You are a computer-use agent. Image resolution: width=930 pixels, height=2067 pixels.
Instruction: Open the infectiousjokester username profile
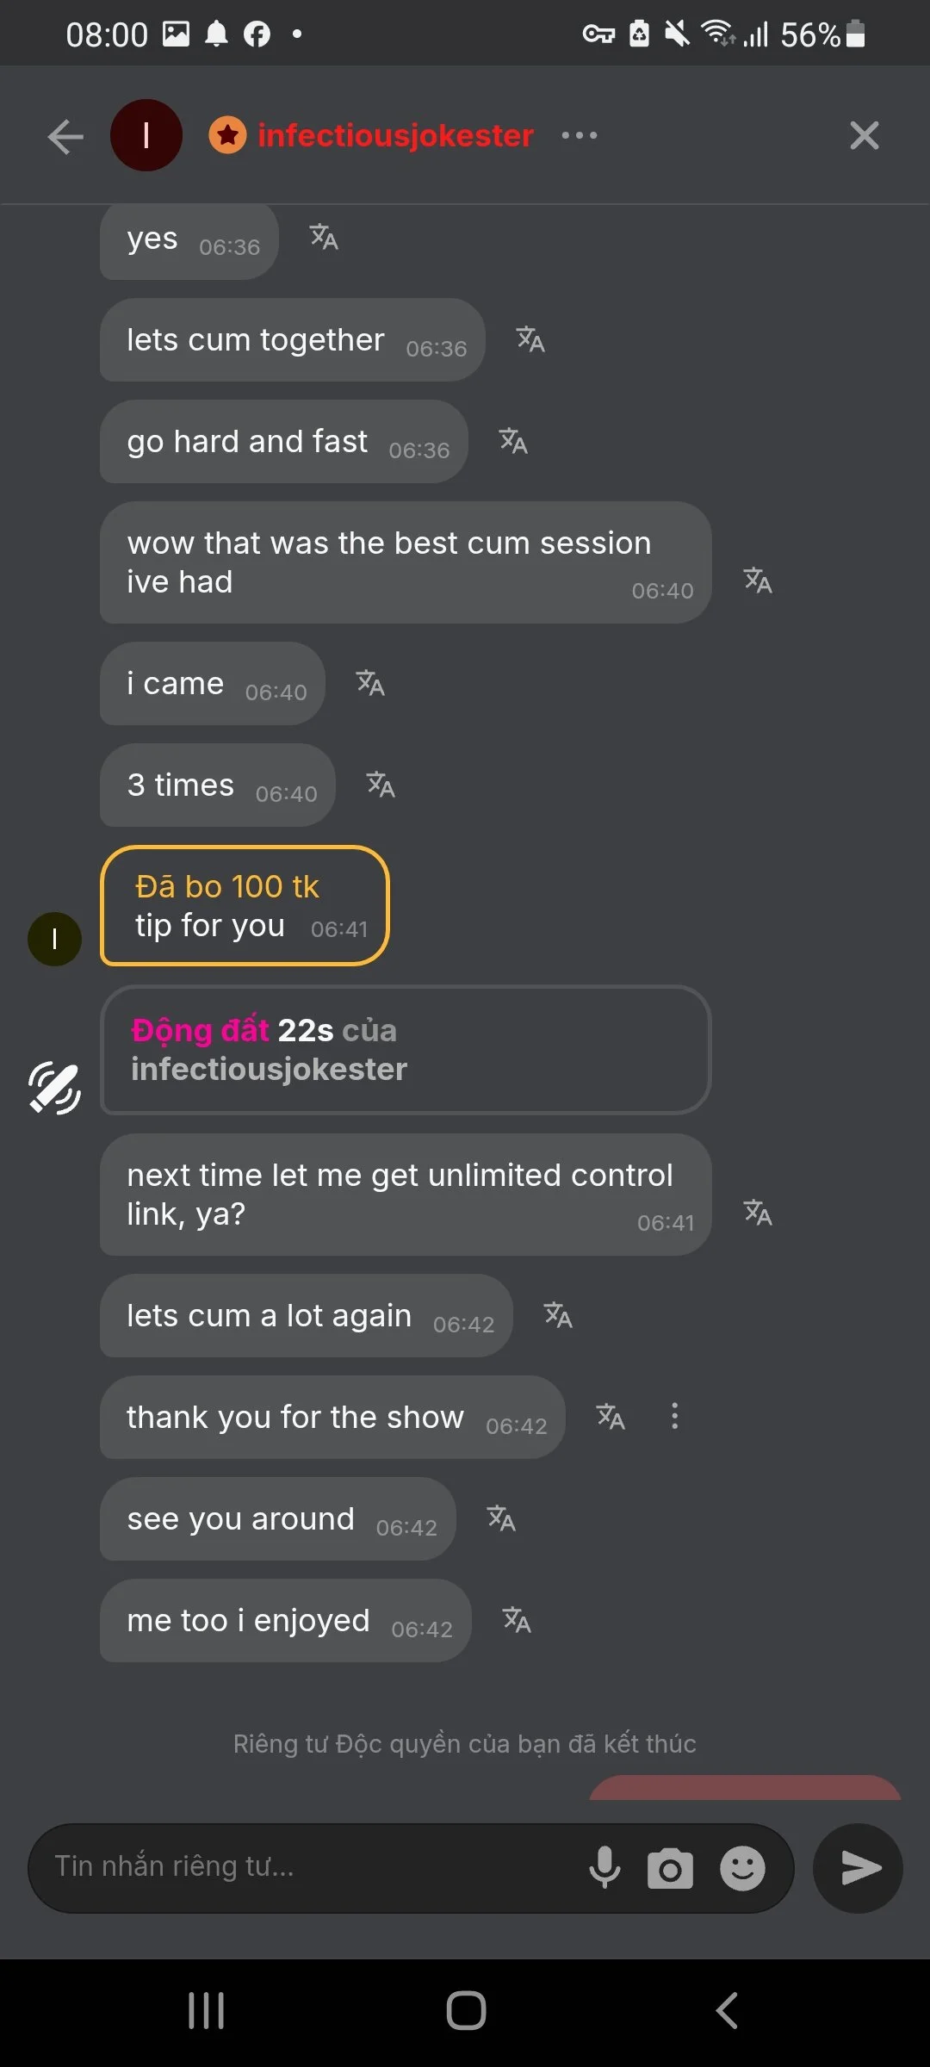pos(395,135)
